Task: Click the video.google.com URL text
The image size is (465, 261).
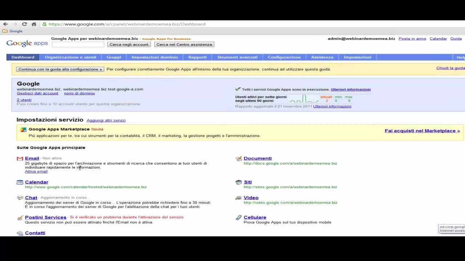Action: [x=291, y=203]
